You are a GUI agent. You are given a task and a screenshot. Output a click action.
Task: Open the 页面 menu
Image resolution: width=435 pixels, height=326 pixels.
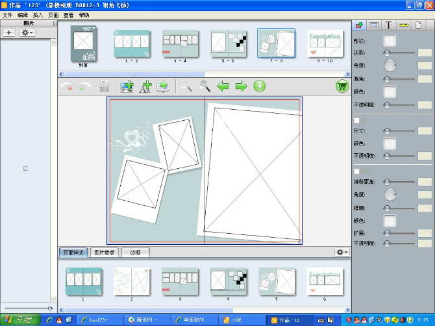53,15
